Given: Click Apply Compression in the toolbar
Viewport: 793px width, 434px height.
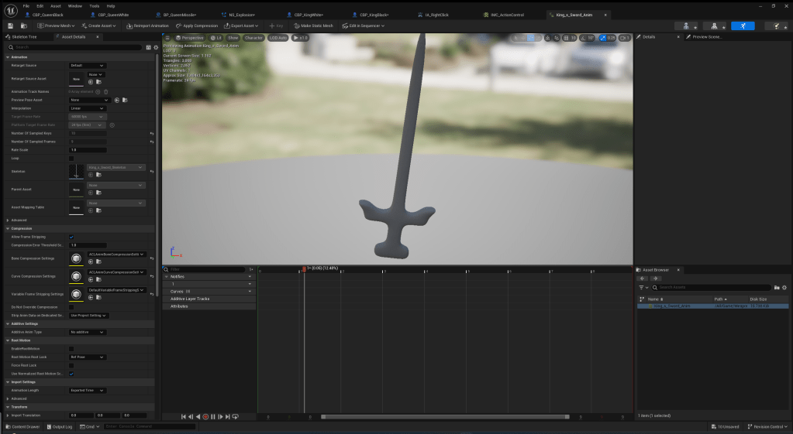Looking at the screenshot, I should [x=198, y=26].
